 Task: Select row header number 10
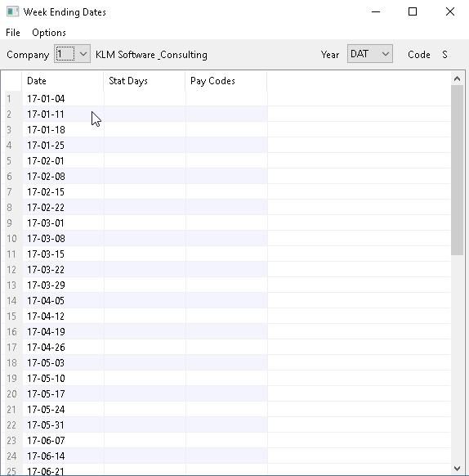tap(11, 238)
